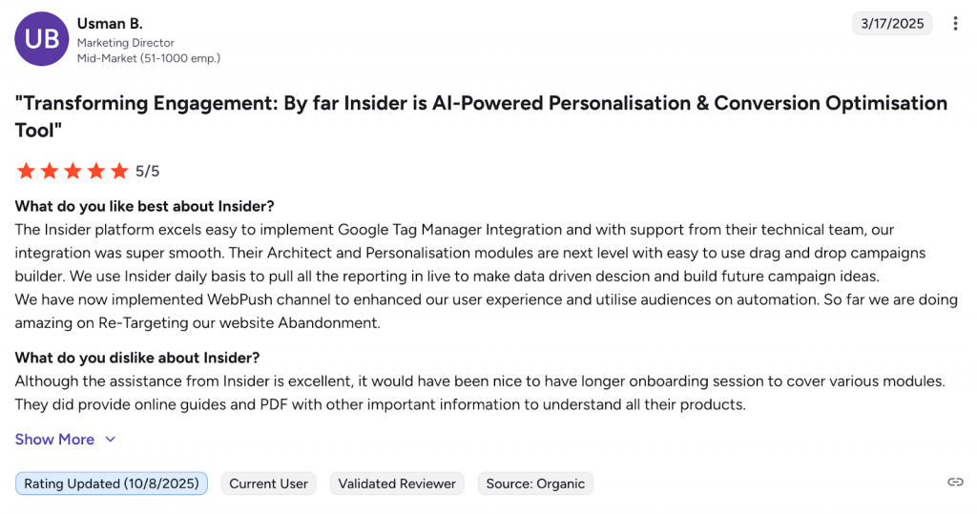
Task: Click the purple UB avatar
Action: (41, 39)
